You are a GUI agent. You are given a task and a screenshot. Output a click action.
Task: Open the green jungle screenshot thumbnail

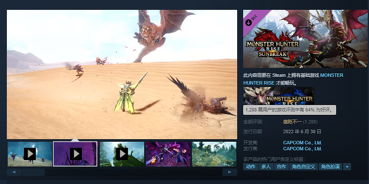point(214,154)
